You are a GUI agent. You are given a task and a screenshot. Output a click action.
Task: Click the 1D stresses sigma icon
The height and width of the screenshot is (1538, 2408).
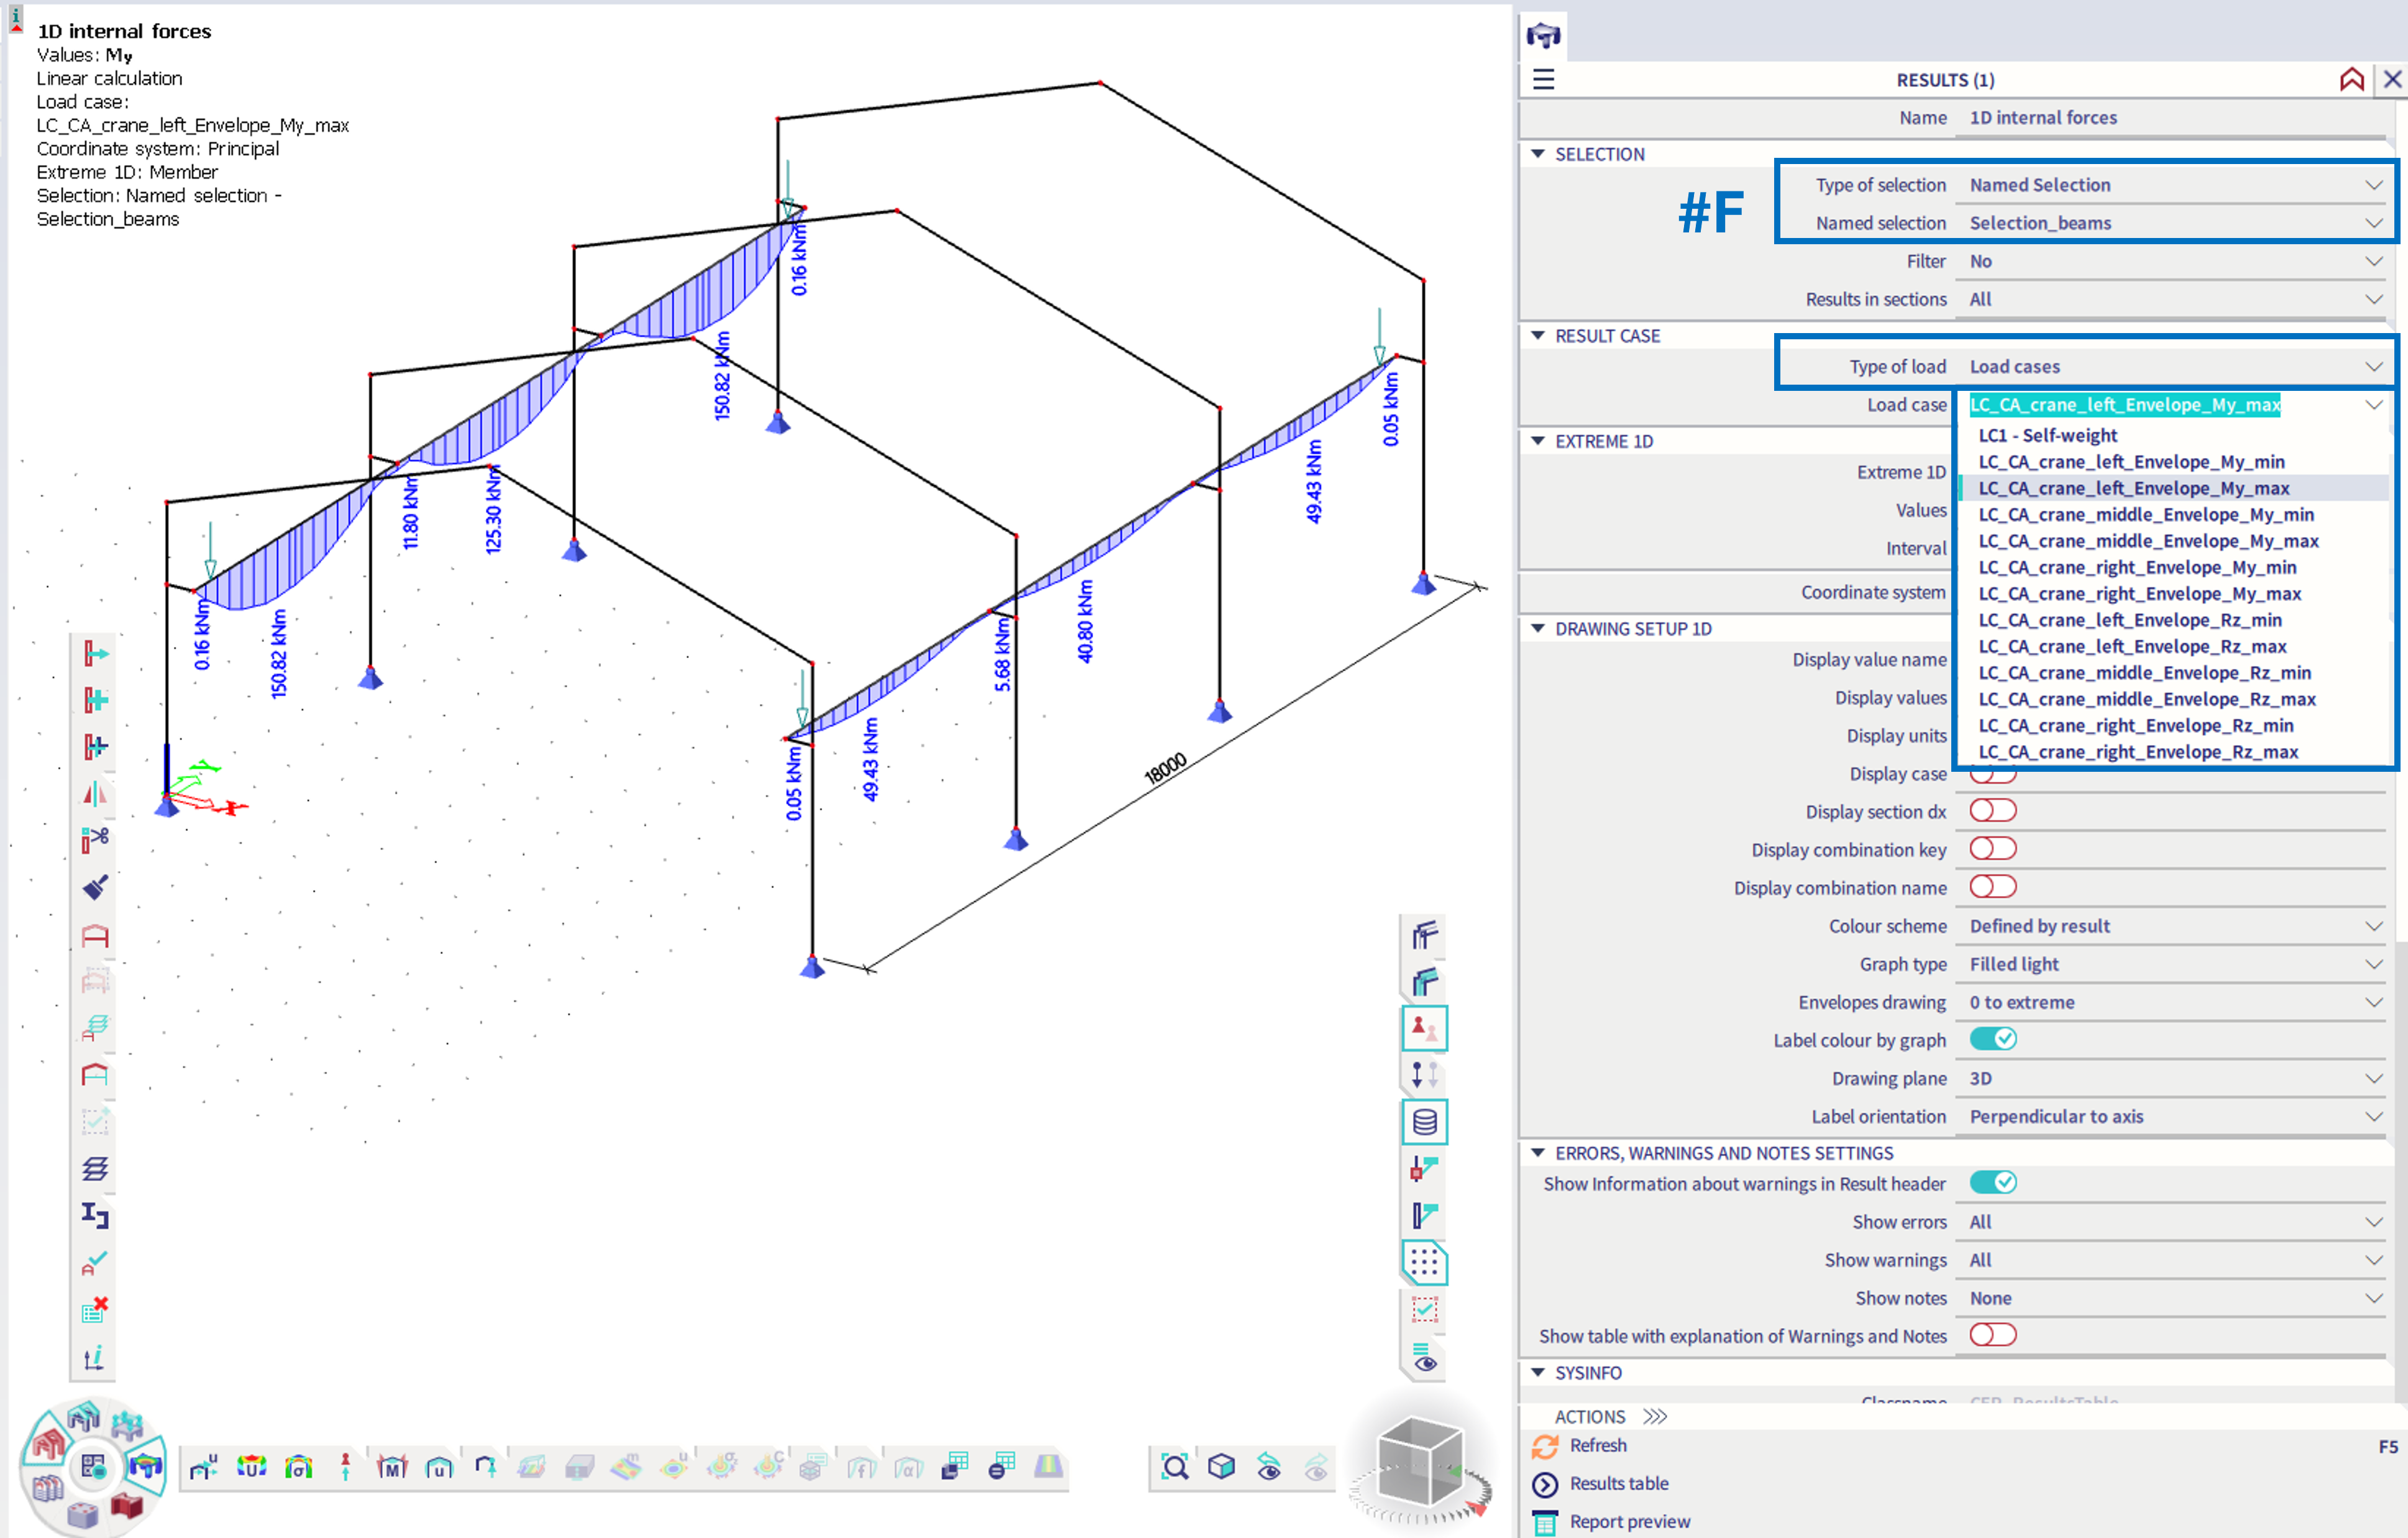(298, 1467)
